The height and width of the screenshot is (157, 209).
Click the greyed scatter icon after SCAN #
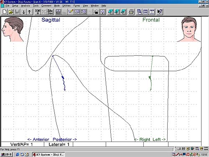coord(44,12)
